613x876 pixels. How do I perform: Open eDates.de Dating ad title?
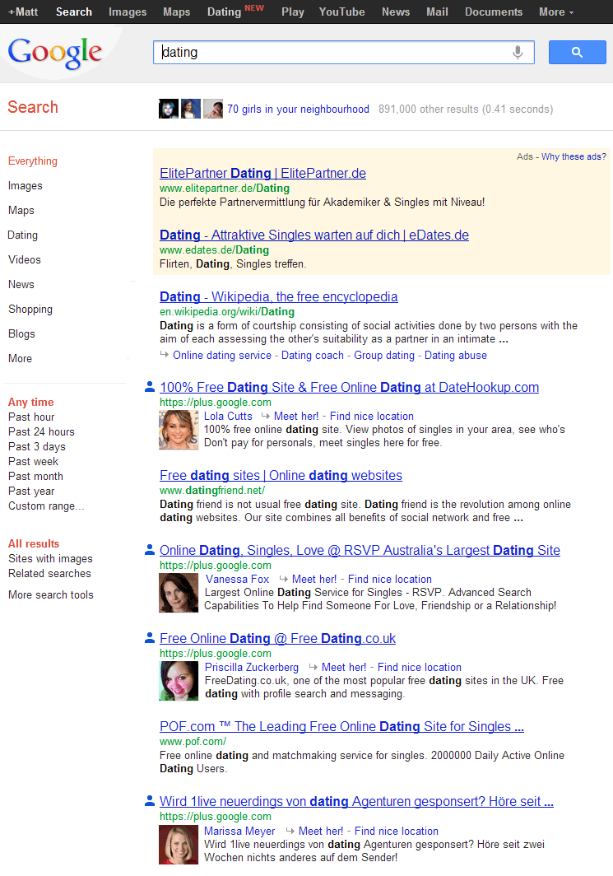pos(314,235)
